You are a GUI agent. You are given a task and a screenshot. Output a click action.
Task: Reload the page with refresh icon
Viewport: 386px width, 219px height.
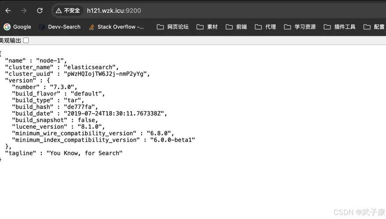pos(40,11)
